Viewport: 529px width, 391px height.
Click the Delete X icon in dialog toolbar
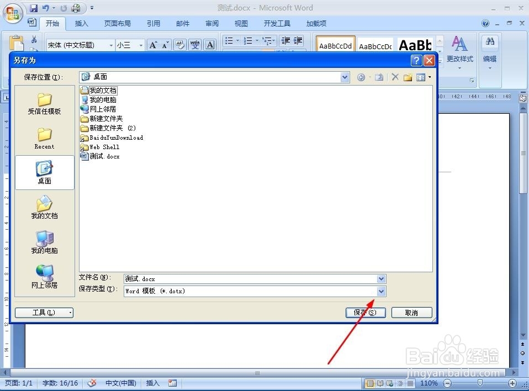[x=395, y=77]
